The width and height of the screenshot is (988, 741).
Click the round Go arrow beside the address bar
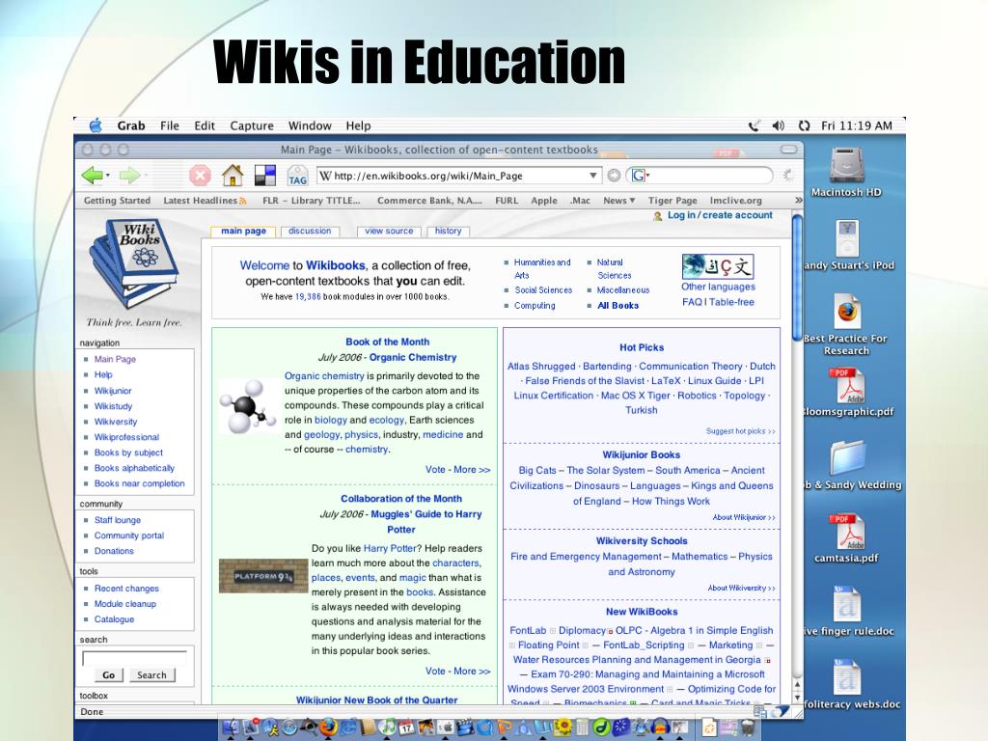pos(614,176)
